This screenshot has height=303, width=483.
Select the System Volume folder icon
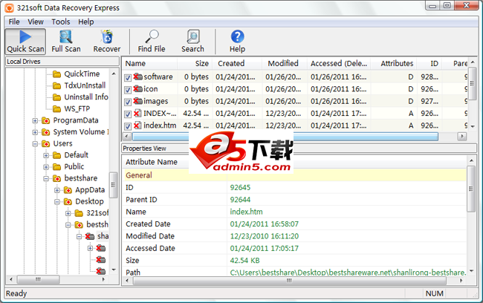[46, 132]
